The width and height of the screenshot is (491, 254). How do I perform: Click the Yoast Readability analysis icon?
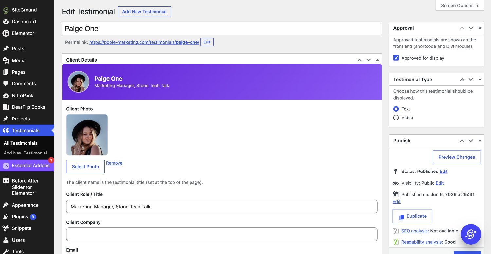click(x=396, y=242)
